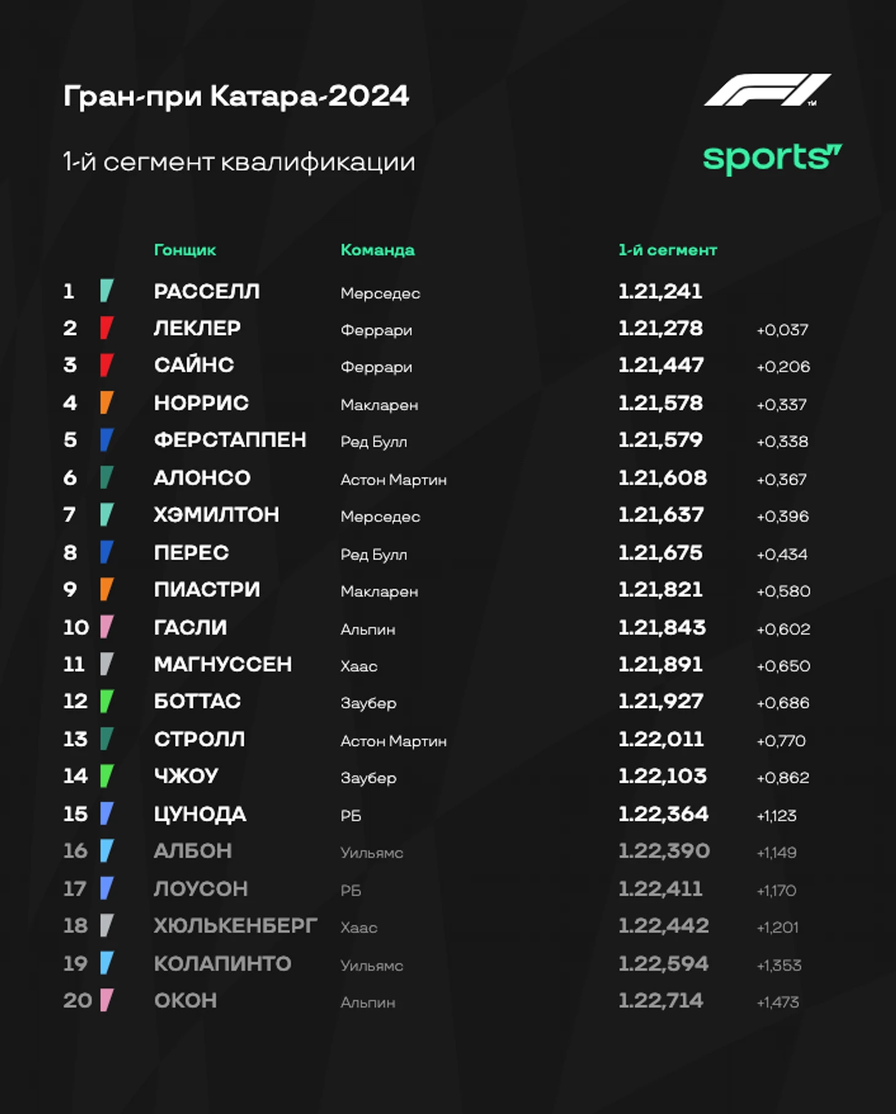Click the pink team marker beside Гасли
Viewport: 896px width, 1114px height.
[x=107, y=627]
